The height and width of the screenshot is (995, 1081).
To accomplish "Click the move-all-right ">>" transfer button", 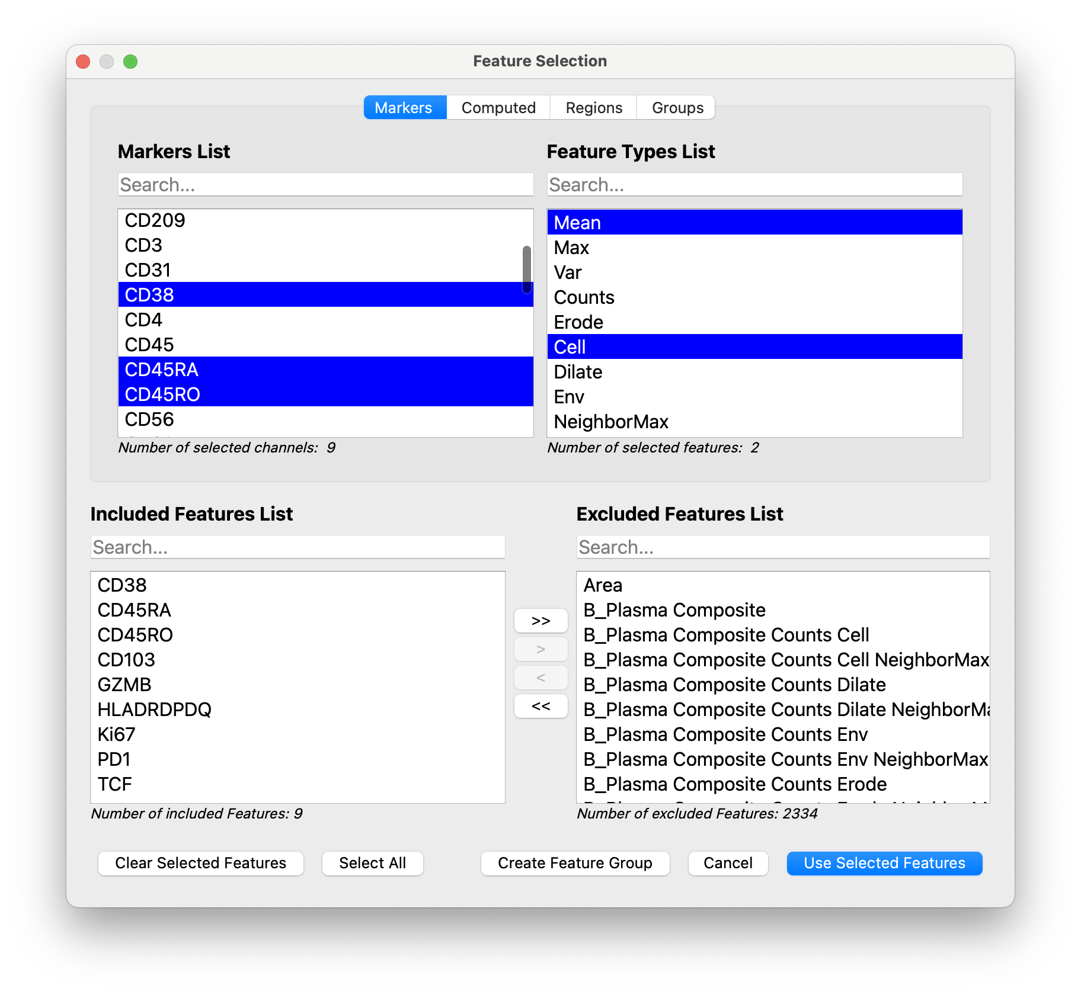I will tap(540, 620).
